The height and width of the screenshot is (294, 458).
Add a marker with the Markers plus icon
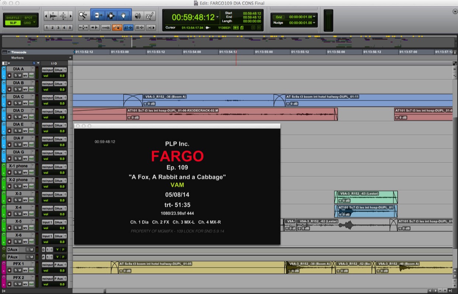point(70,58)
